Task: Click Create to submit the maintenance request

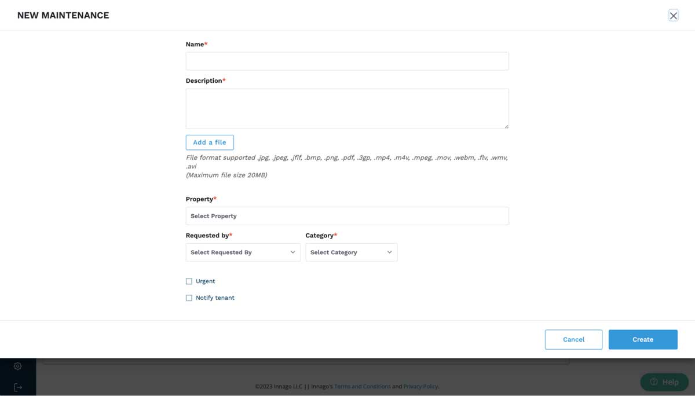Action: click(643, 339)
